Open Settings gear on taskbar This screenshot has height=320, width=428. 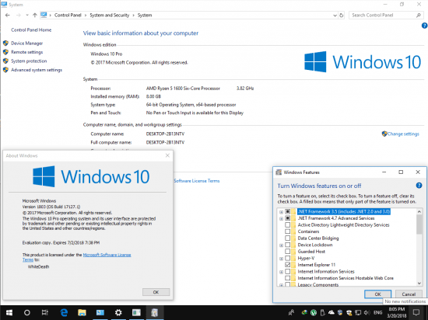click(x=118, y=313)
